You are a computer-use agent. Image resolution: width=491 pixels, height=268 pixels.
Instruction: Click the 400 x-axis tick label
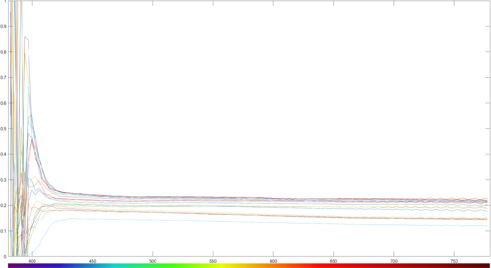pos(32,261)
